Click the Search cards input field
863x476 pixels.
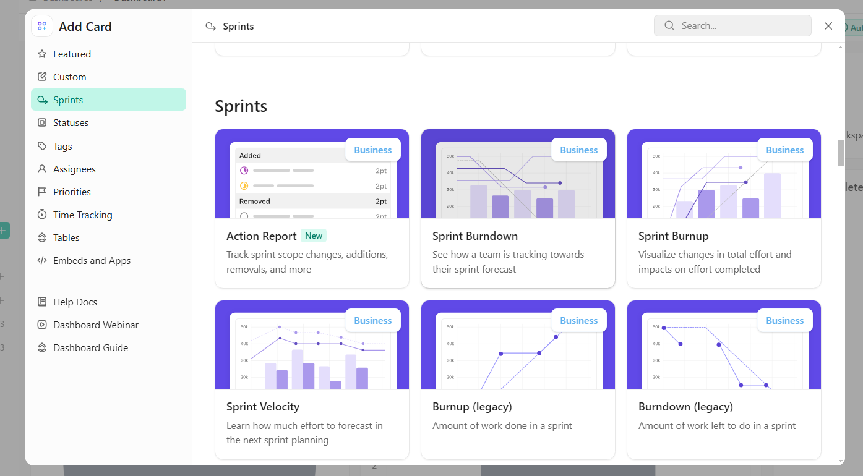point(732,26)
